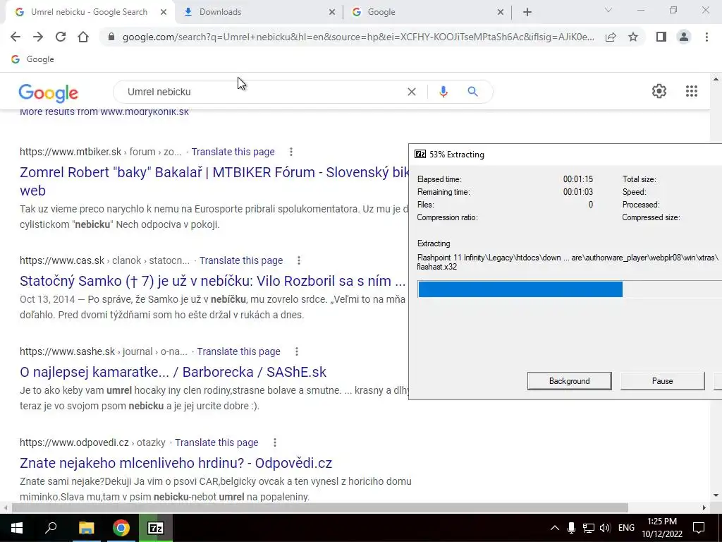The width and height of the screenshot is (722, 542).
Task: Clear the search box with the X
Action: coord(412,92)
